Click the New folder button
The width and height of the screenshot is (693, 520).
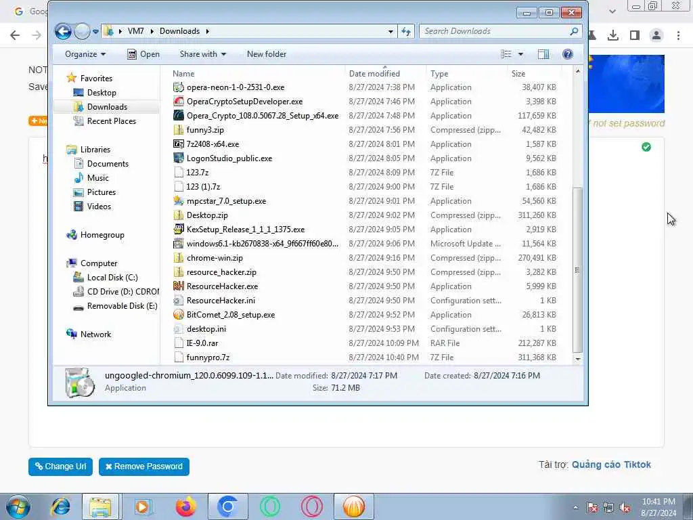[267, 54]
